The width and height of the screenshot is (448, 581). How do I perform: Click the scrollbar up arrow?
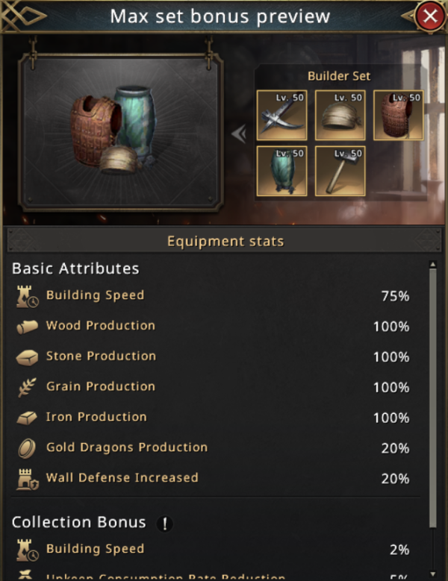tap(432, 265)
